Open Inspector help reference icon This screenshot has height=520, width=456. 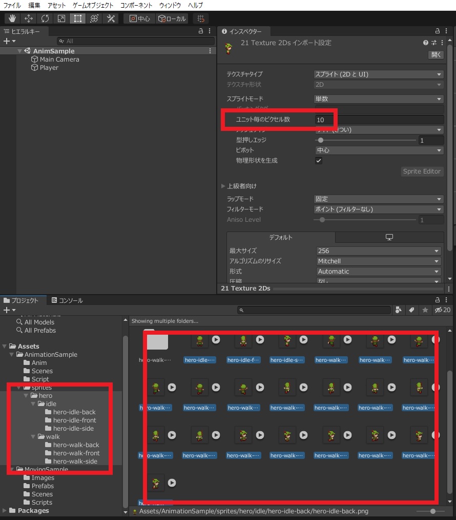click(426, 43)
